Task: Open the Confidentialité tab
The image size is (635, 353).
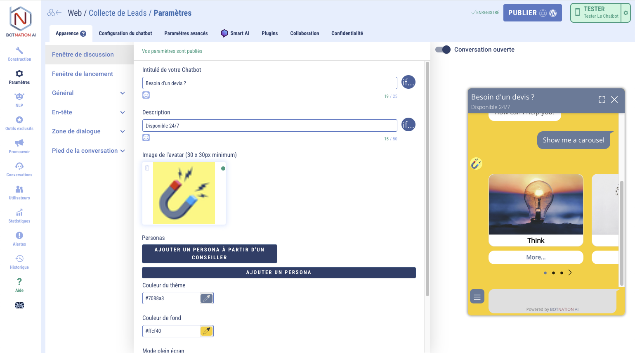Action: (x=347, y=33)
